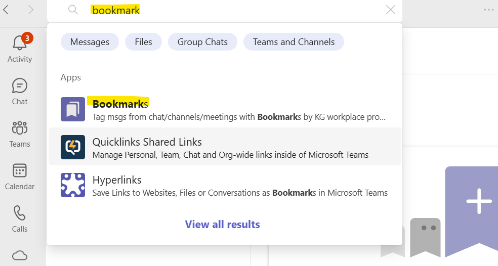Screen dimensions: 498x266
Task: Filter results by Teams and Channels
Action: pos(294,42)
